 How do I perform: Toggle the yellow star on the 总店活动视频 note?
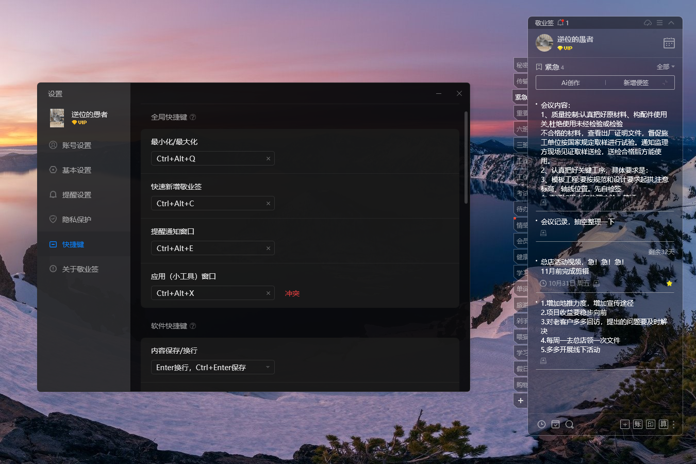coord(669,284)
